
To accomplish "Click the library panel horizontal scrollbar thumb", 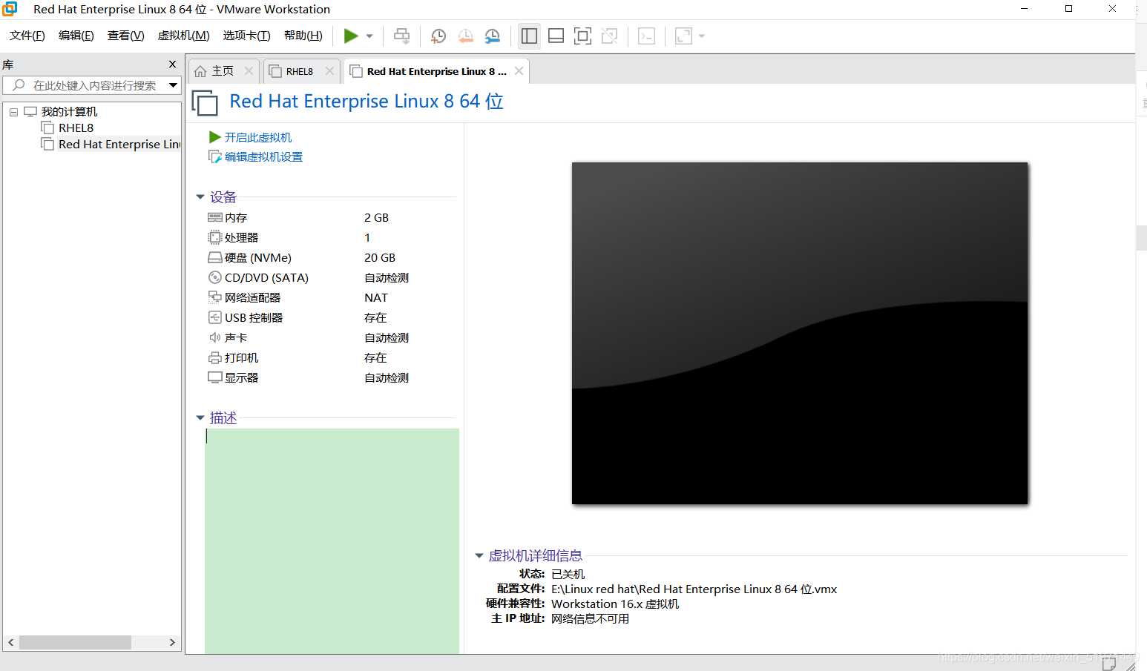I will (x=75, y=642).
